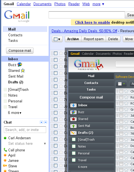Open the Calendar link in top navigation

(24, 4)
